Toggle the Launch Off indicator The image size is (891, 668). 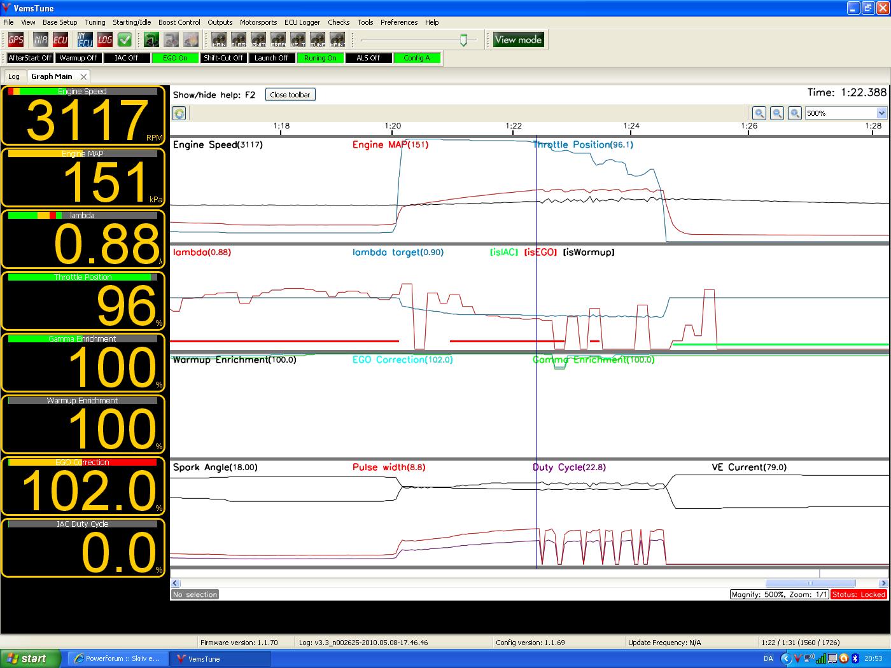tap(272, 58)
